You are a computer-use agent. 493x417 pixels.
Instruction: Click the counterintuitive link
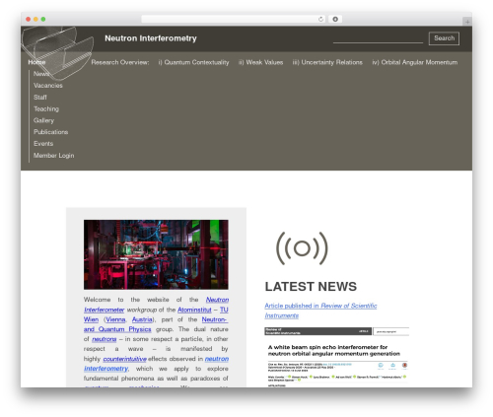point(125,359)
